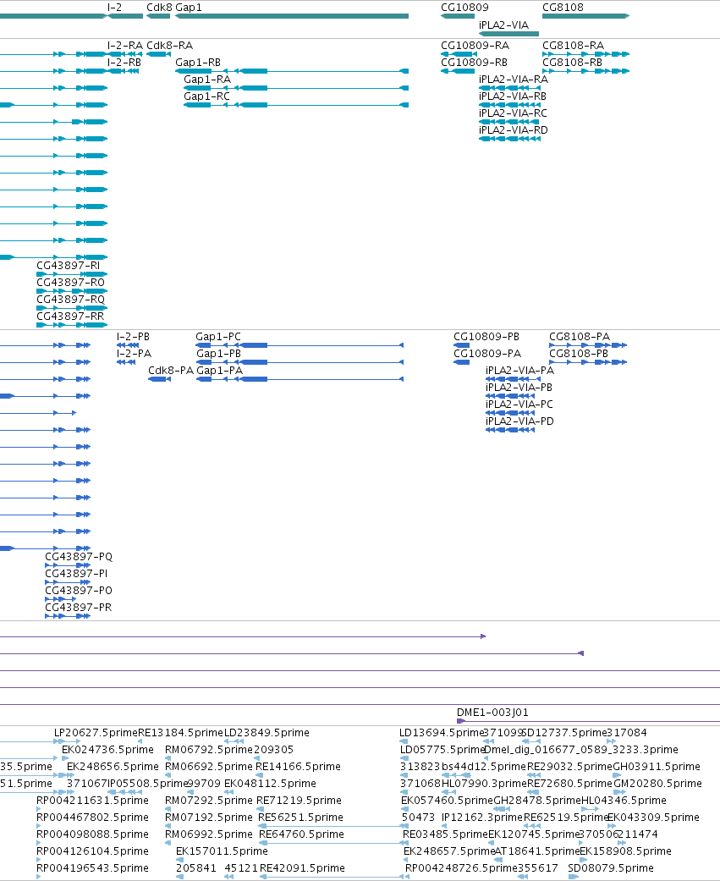This screenshot has height=881, width=720.
Task: Click transcript iPLA2-VIA-RB
Action: pyautogui.click(x=513, y=96)
